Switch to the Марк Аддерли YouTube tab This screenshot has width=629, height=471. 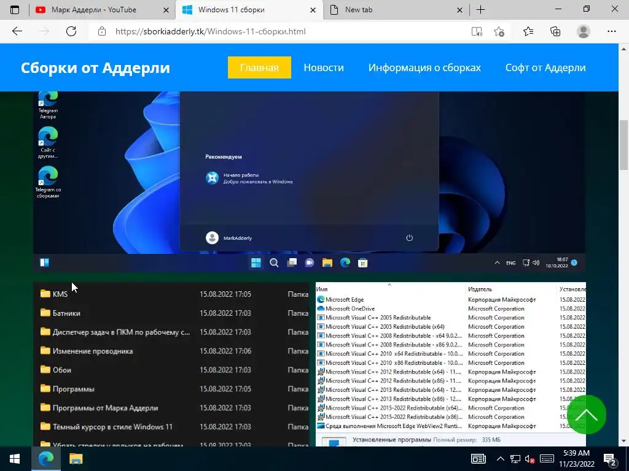pos(103,10)
